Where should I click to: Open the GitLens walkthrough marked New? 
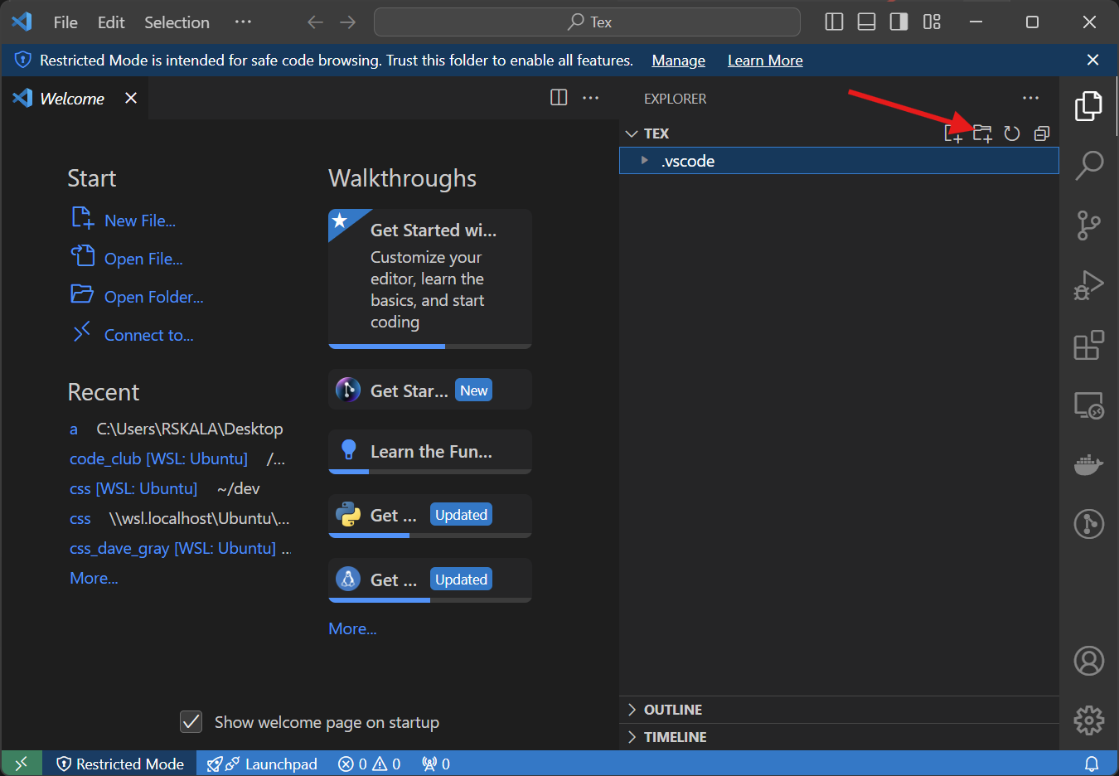(430, 390)
